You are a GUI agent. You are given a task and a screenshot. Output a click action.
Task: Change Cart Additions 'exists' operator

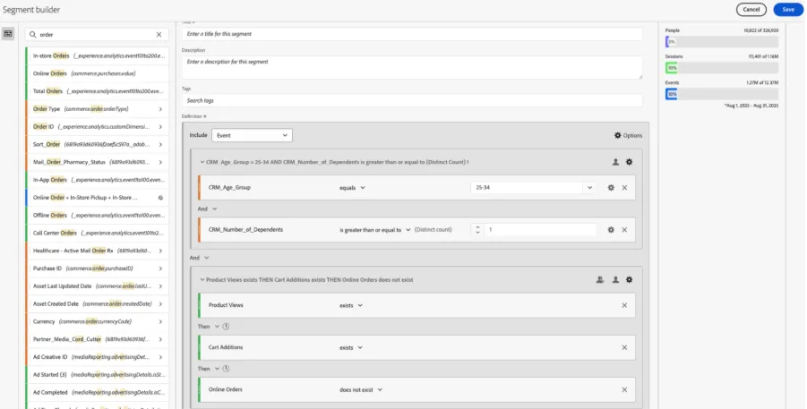point(351,347)
